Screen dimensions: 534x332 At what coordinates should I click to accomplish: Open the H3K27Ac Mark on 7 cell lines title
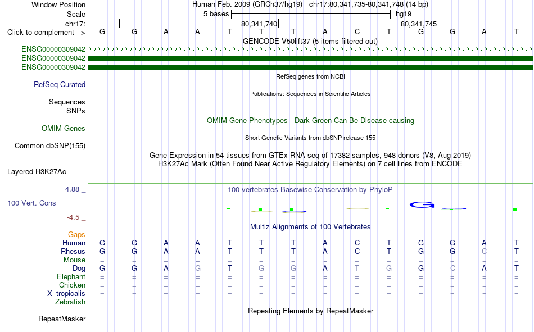click(x=310, y=164)
